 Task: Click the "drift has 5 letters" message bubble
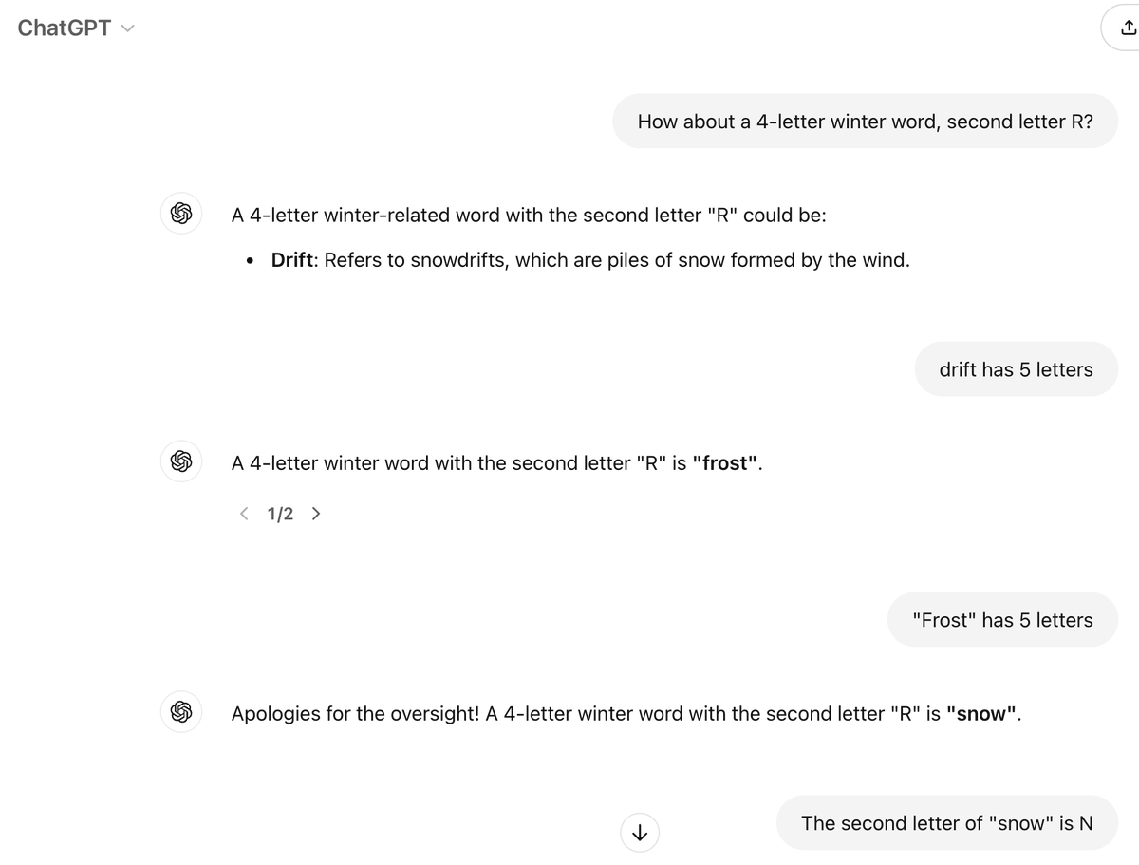click(1016, 369)
